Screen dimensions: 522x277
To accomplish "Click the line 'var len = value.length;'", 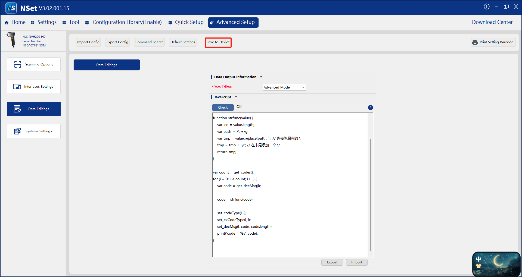I will (x=236, y=125).
